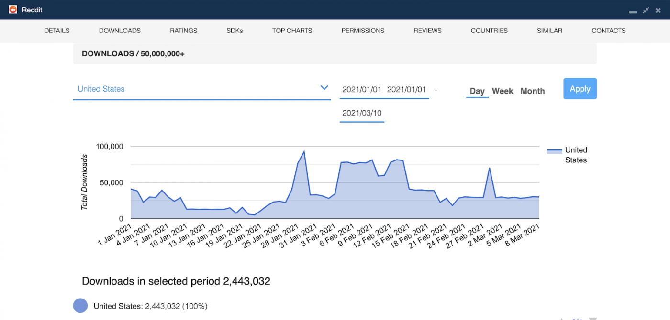This screenshot has width=670, height=320.
Task: Expand the country selector chevron
Action: click(324, 88)
